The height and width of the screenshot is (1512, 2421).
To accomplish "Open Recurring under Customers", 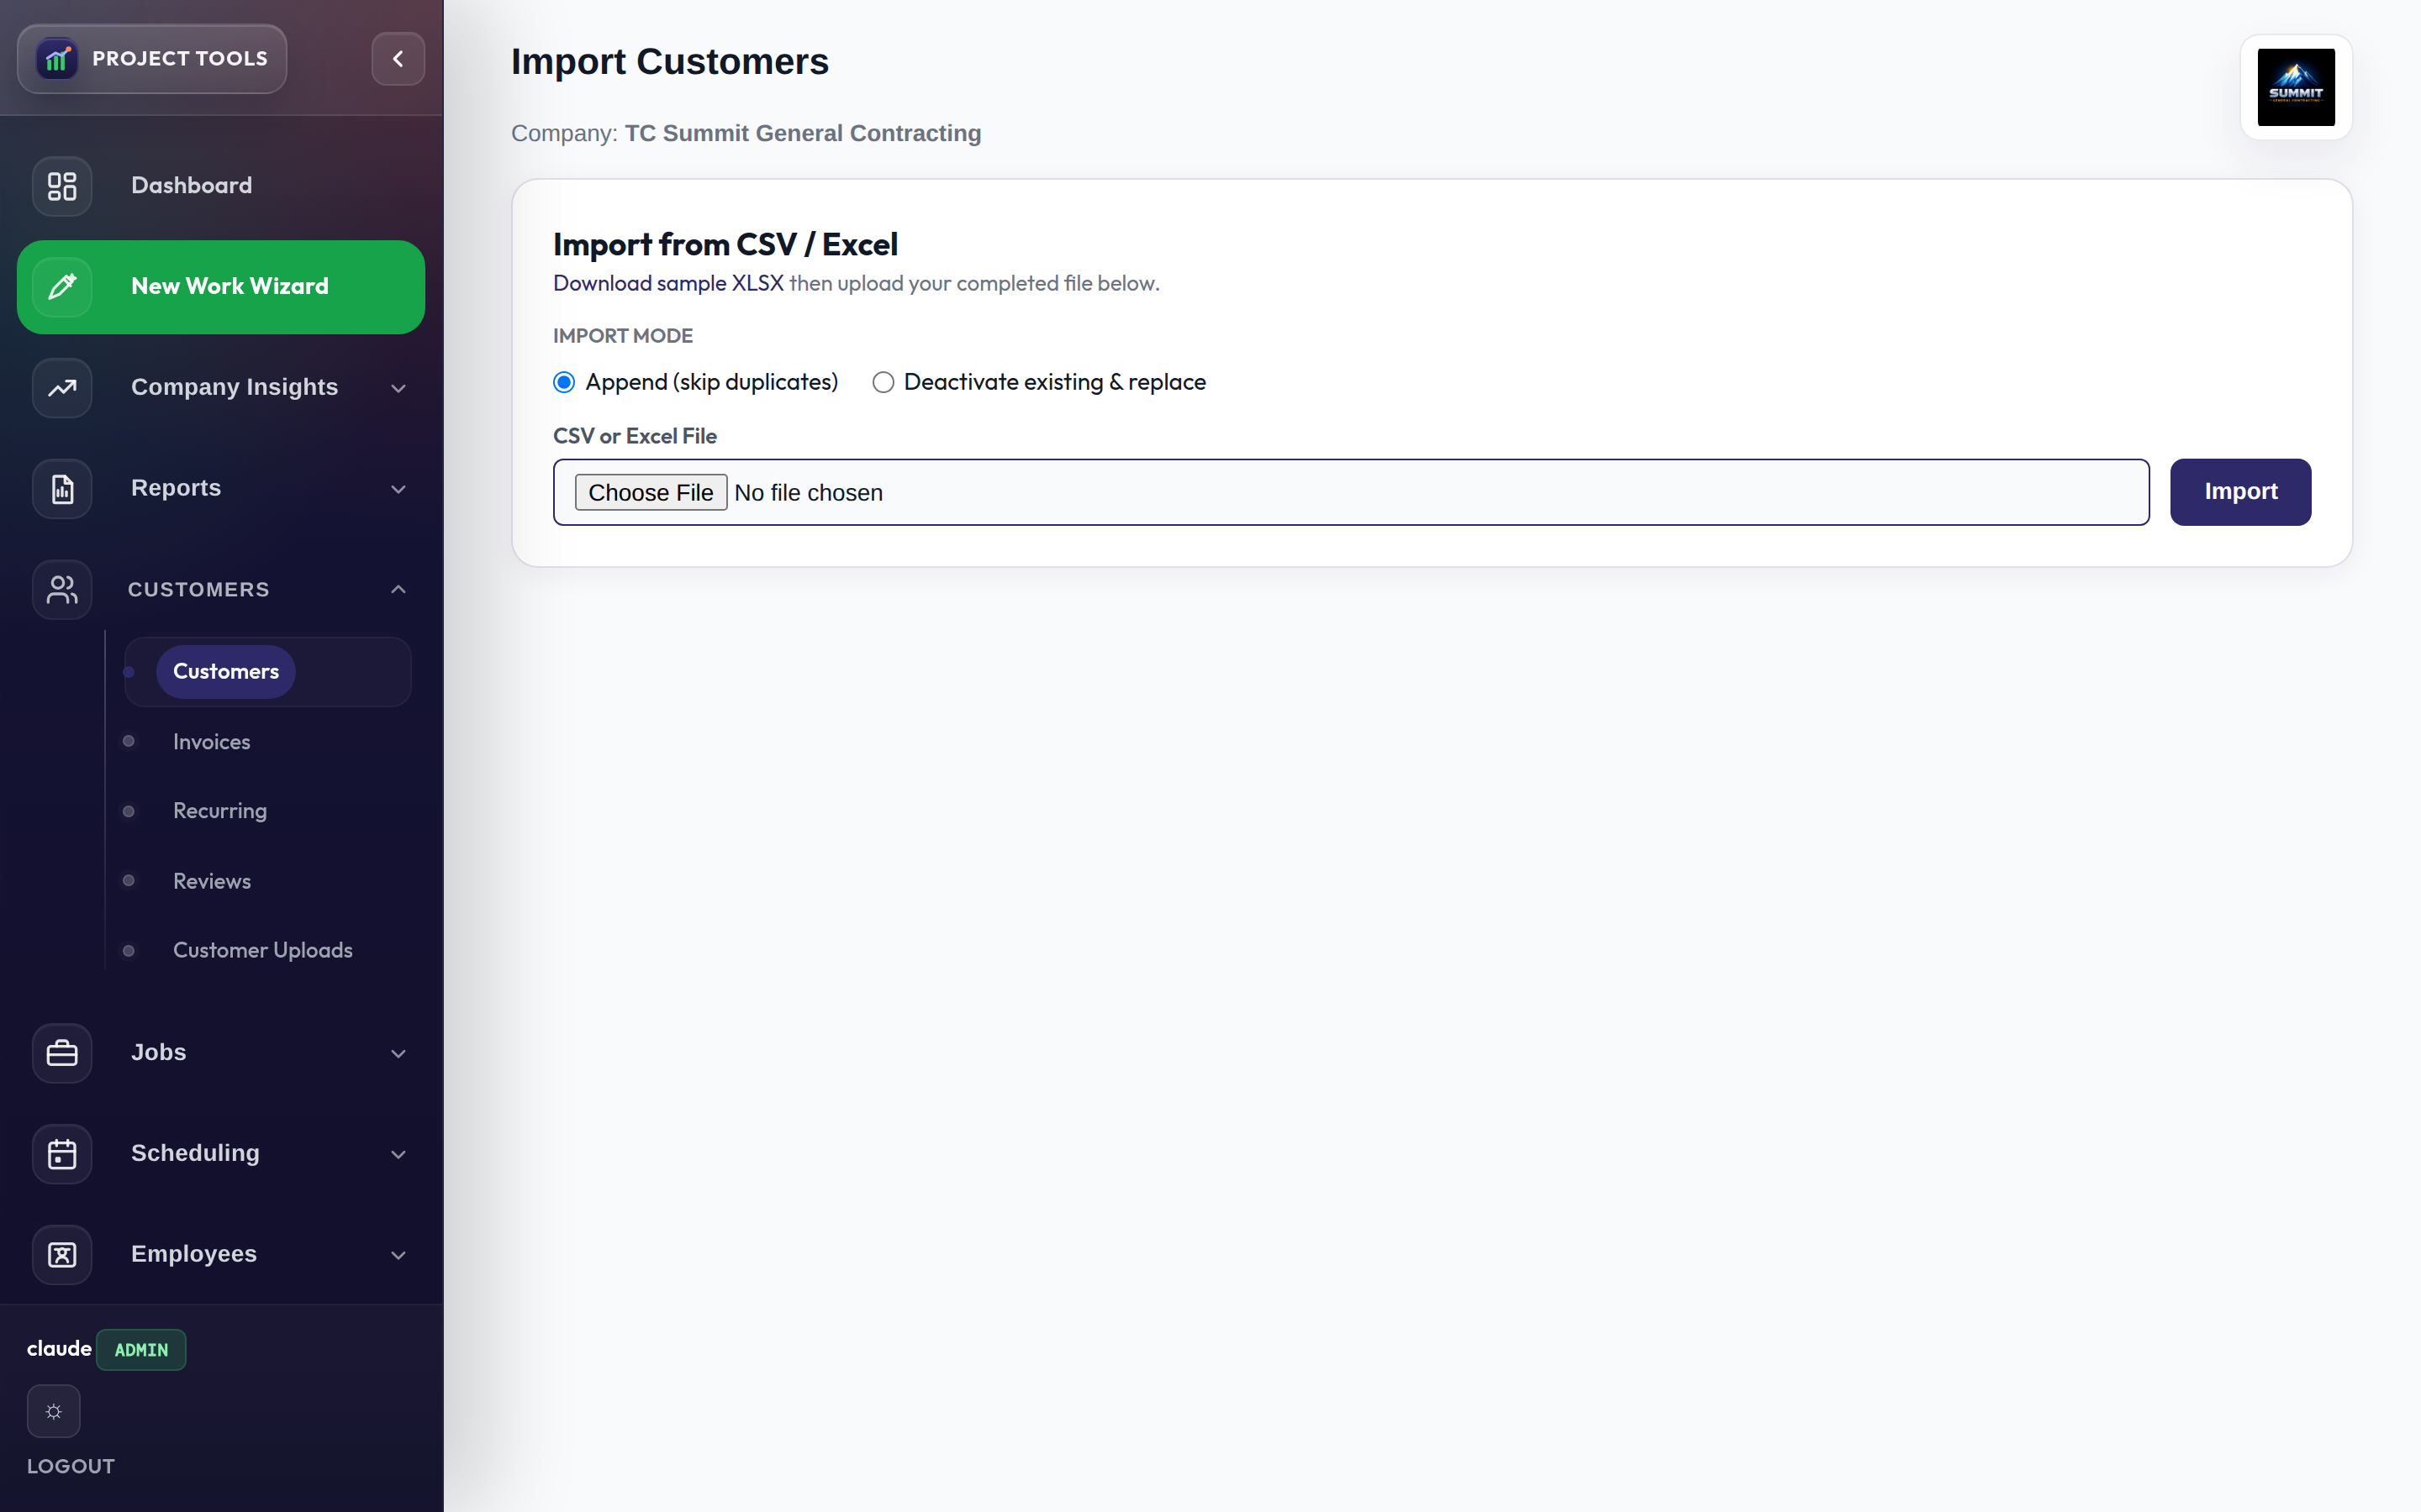I will click(220, 811).
